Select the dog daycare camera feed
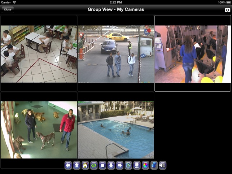This screenshot has height=174, width=232. tap(39, 130)
